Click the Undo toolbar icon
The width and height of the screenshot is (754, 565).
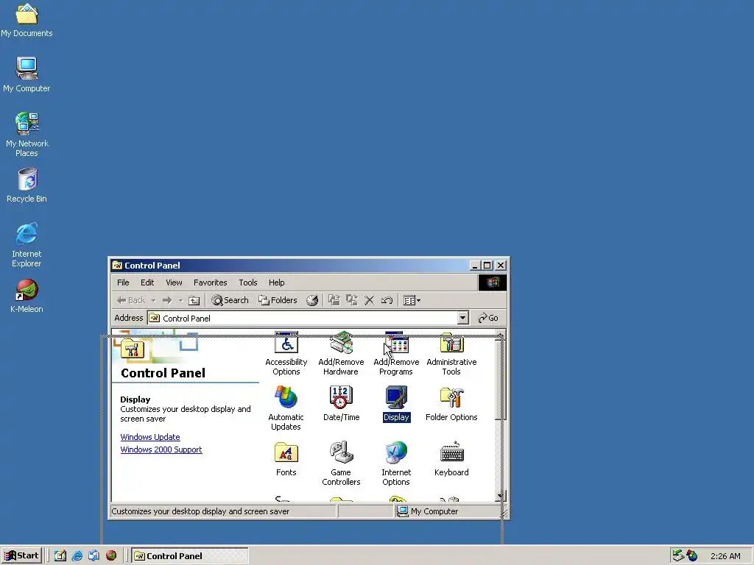(x=387, y=300)
